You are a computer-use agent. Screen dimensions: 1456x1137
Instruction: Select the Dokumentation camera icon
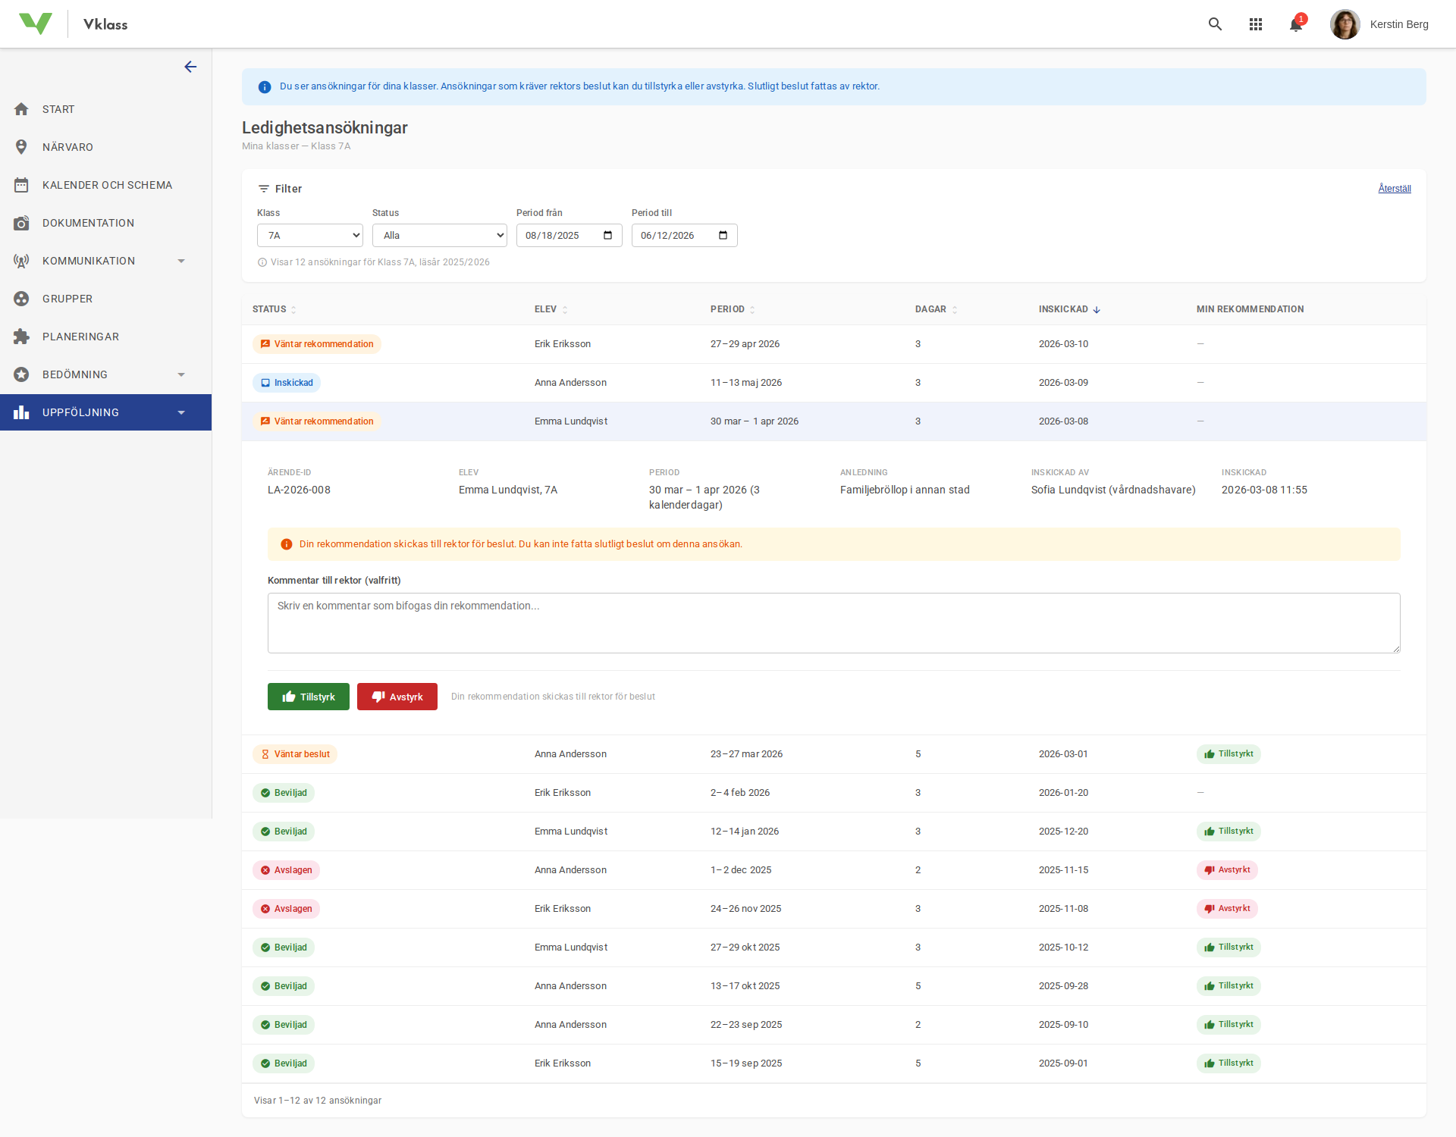22,222
